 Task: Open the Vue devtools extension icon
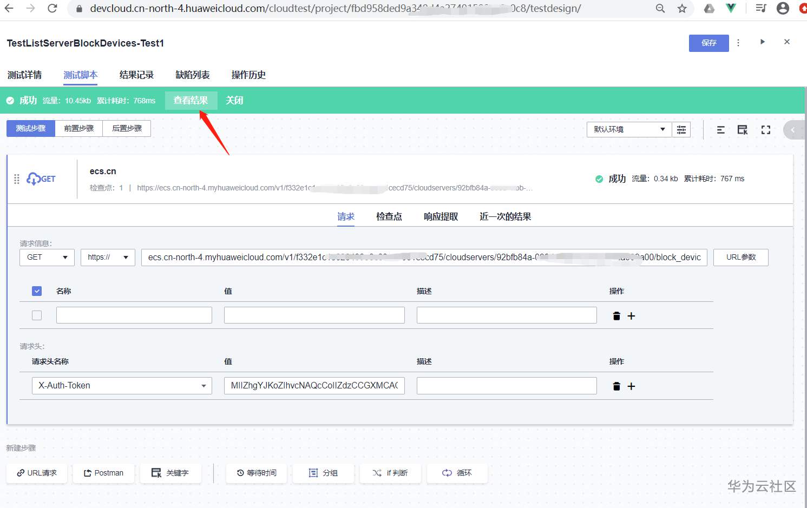coord(731,8)
